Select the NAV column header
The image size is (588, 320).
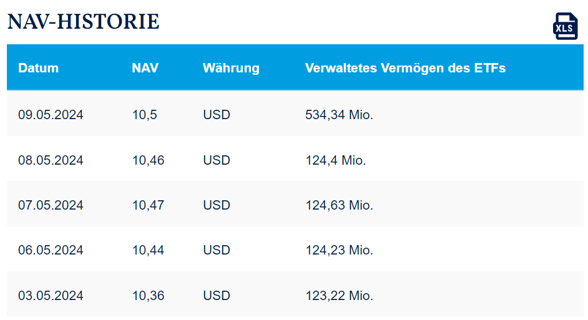click(145, 68)
